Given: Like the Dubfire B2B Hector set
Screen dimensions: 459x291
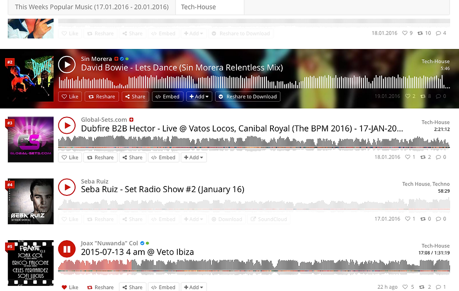Looking at the screenshot, I should click(70, 158).
